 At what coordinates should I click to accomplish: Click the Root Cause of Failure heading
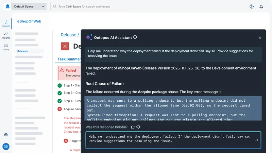[104, 84]
